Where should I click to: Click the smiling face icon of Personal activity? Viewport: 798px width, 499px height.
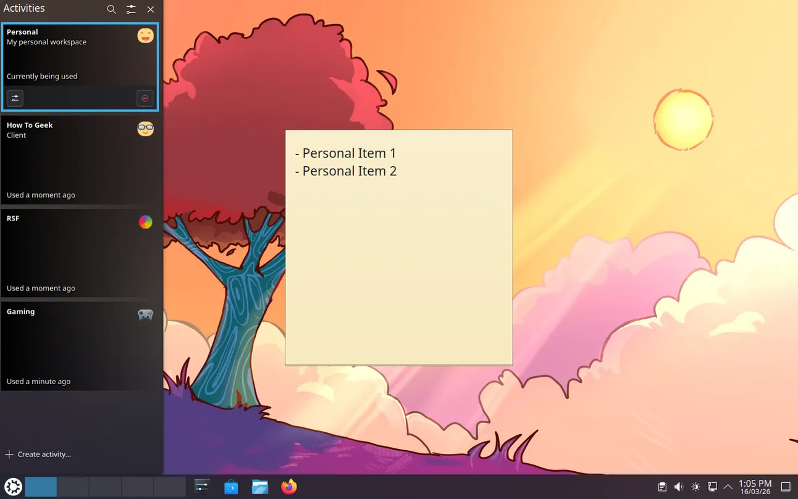[145, 35]
